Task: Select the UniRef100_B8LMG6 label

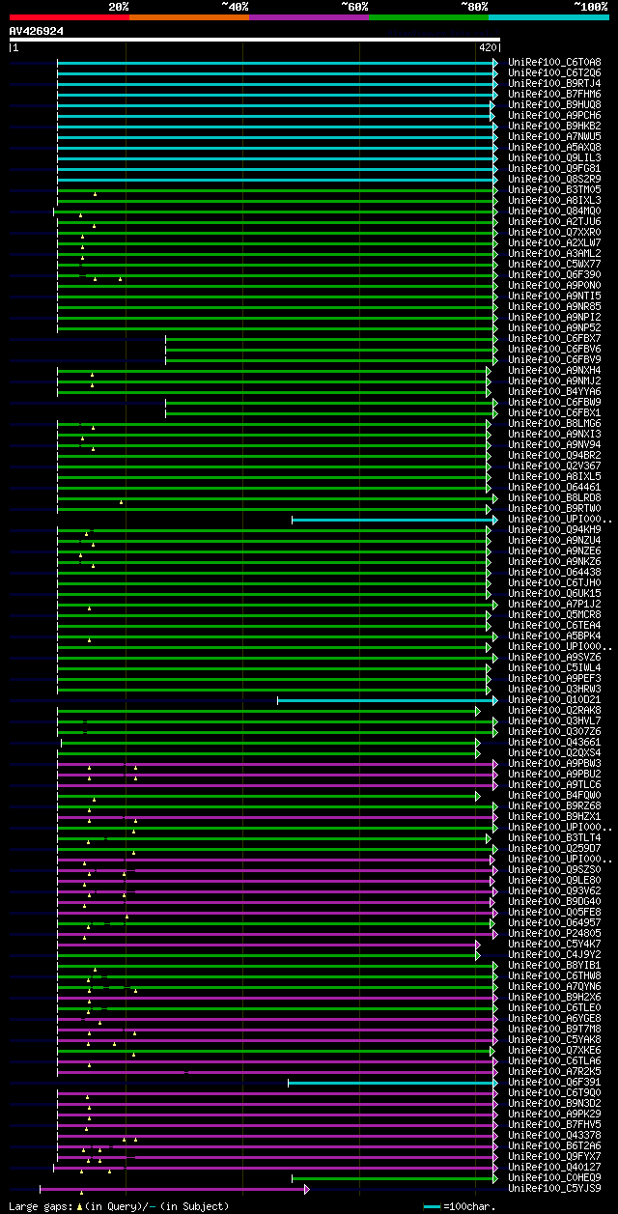Action: pos(554,423)
